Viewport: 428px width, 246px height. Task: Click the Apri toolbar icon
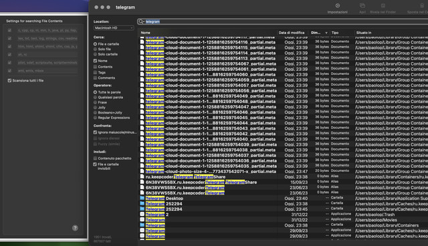coord(362,6)
